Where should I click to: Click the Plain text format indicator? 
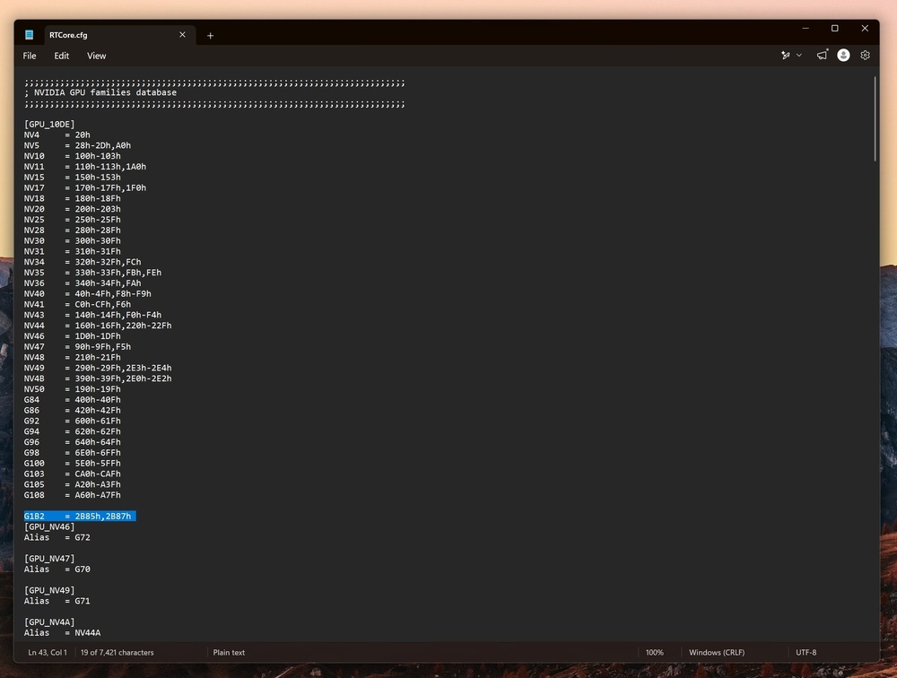click(229, 652)
